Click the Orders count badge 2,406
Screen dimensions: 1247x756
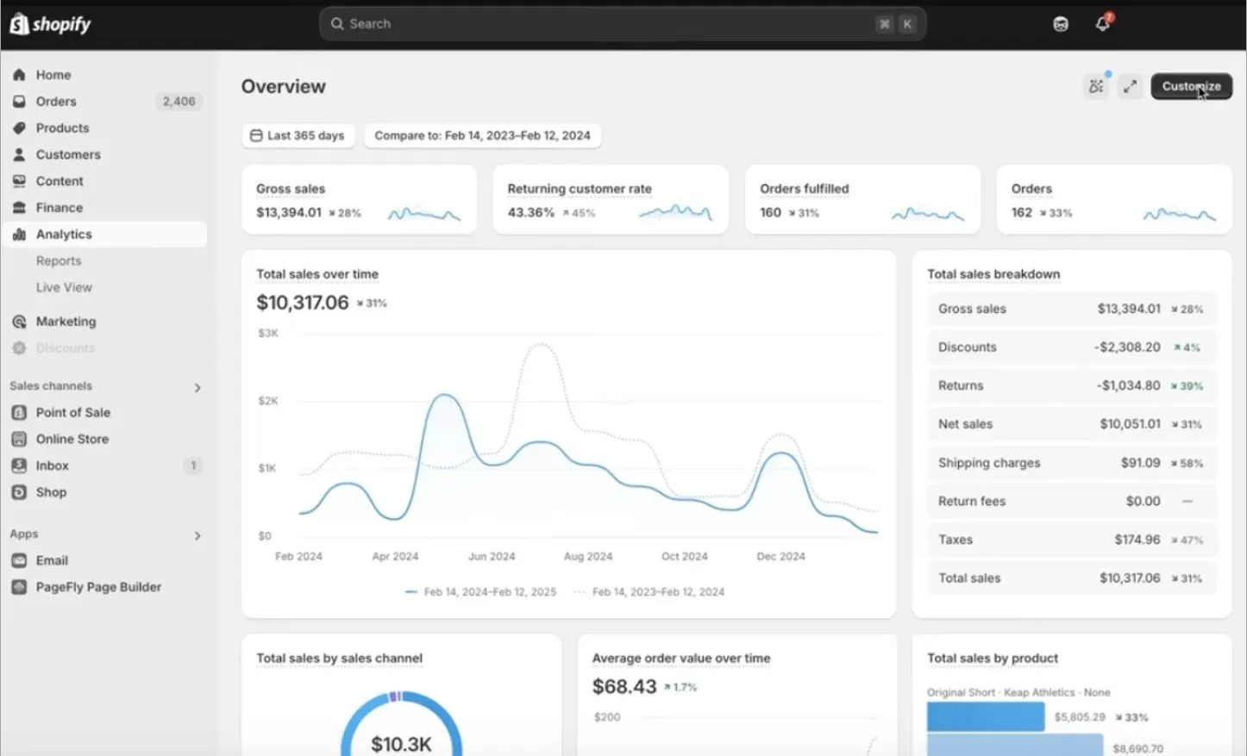coord(179,102)
